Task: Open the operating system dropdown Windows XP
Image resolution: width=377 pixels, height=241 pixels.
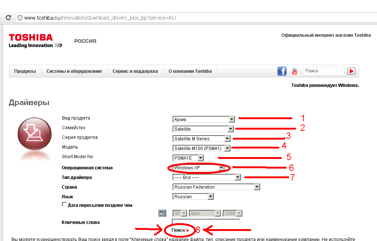Action: pos(199,167)
